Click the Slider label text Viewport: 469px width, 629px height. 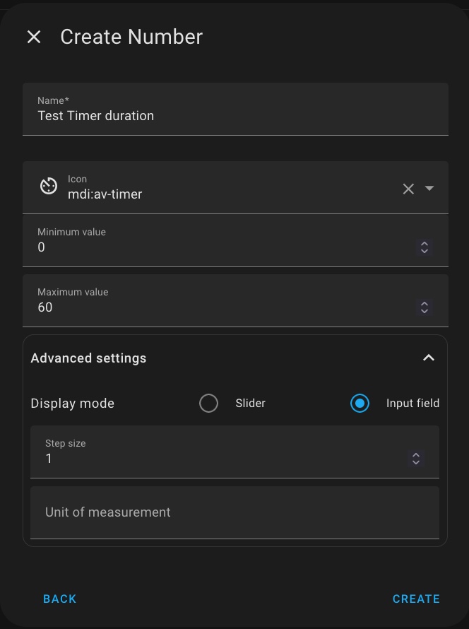click(250, 403)
